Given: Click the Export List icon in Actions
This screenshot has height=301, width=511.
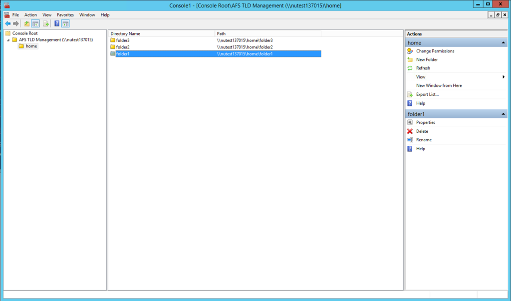Looking at the screenshot, I should (x=410, y=94).
